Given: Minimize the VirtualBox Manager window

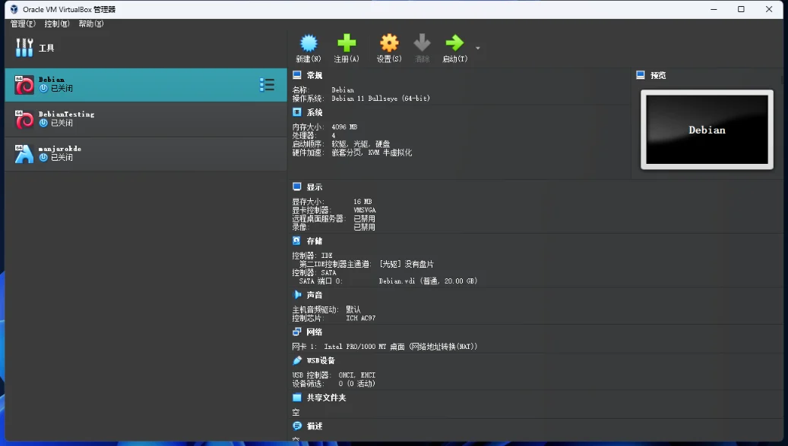Looking at the screenshot, I should click(713, 9).
